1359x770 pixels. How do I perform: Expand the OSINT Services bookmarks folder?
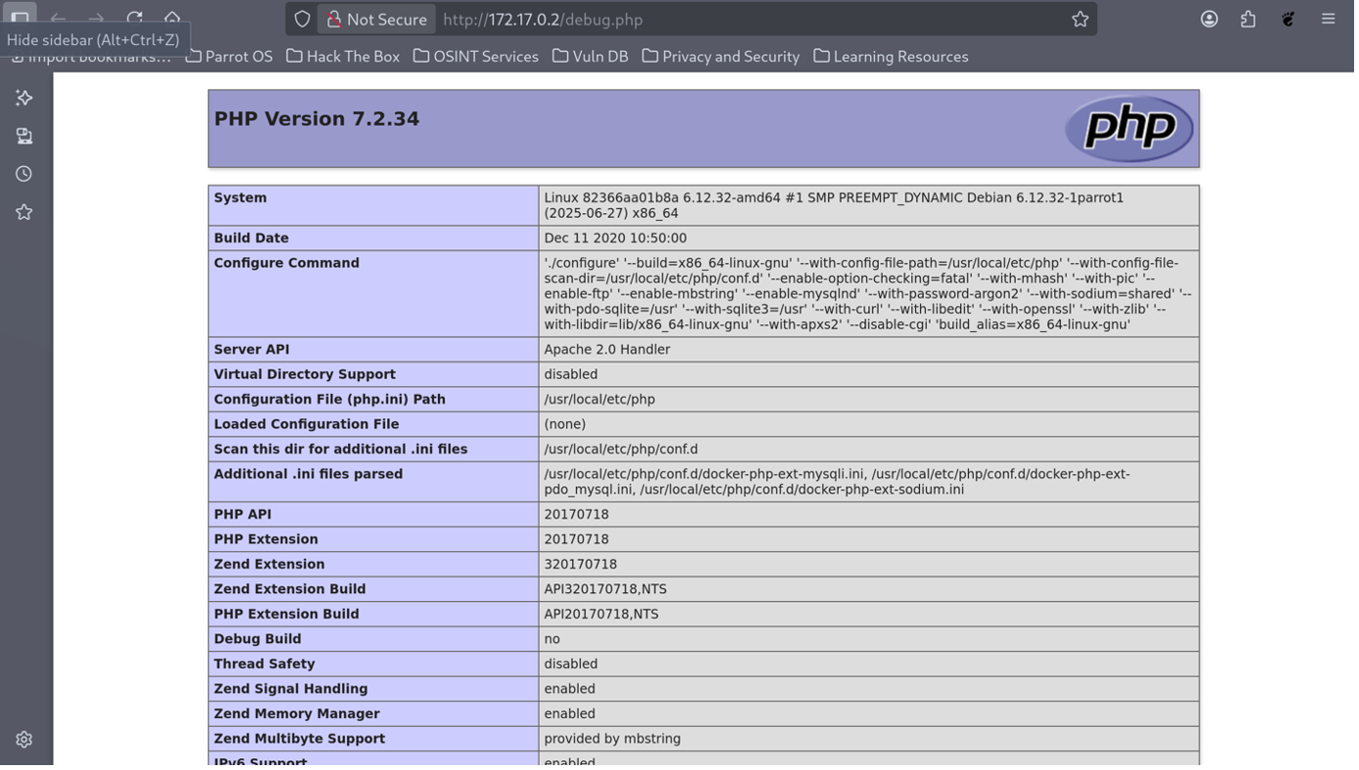coord(476,57)
